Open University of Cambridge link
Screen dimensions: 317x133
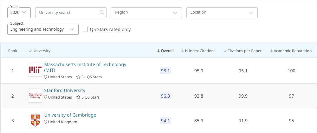tap(70, 115)
